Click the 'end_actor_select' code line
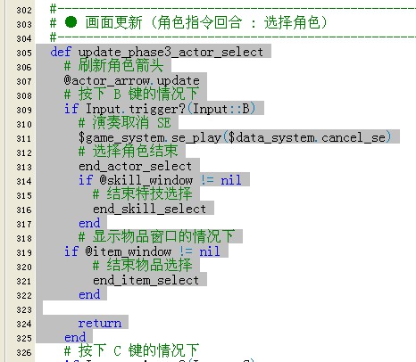The image size is (416, 362). click(135, 166)
